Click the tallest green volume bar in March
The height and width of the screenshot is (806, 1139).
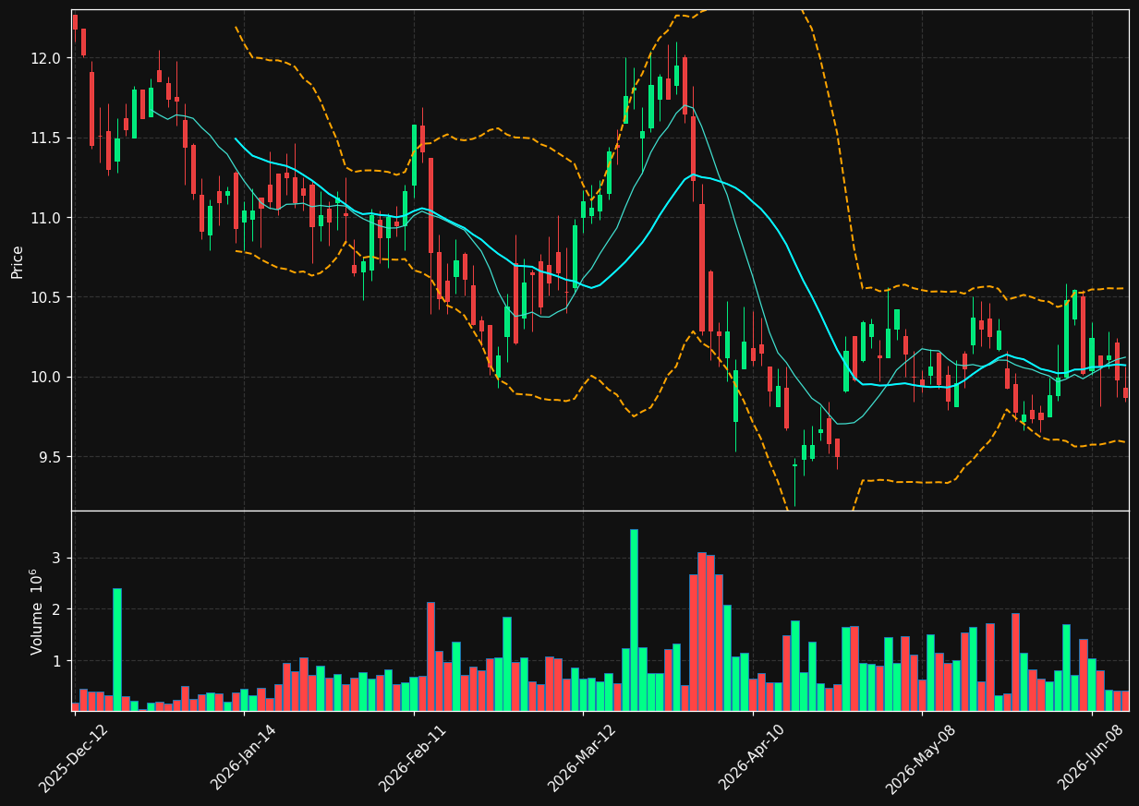click(x=634, y=620)
